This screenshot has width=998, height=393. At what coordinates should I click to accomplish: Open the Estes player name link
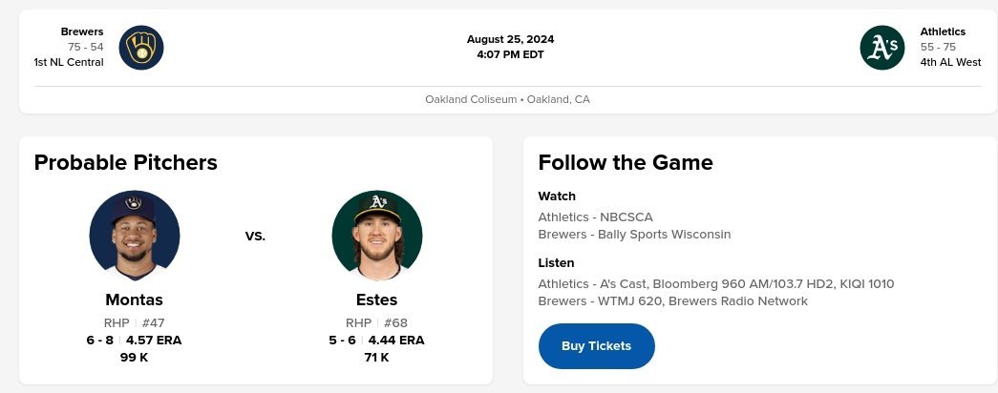(376, 300)
